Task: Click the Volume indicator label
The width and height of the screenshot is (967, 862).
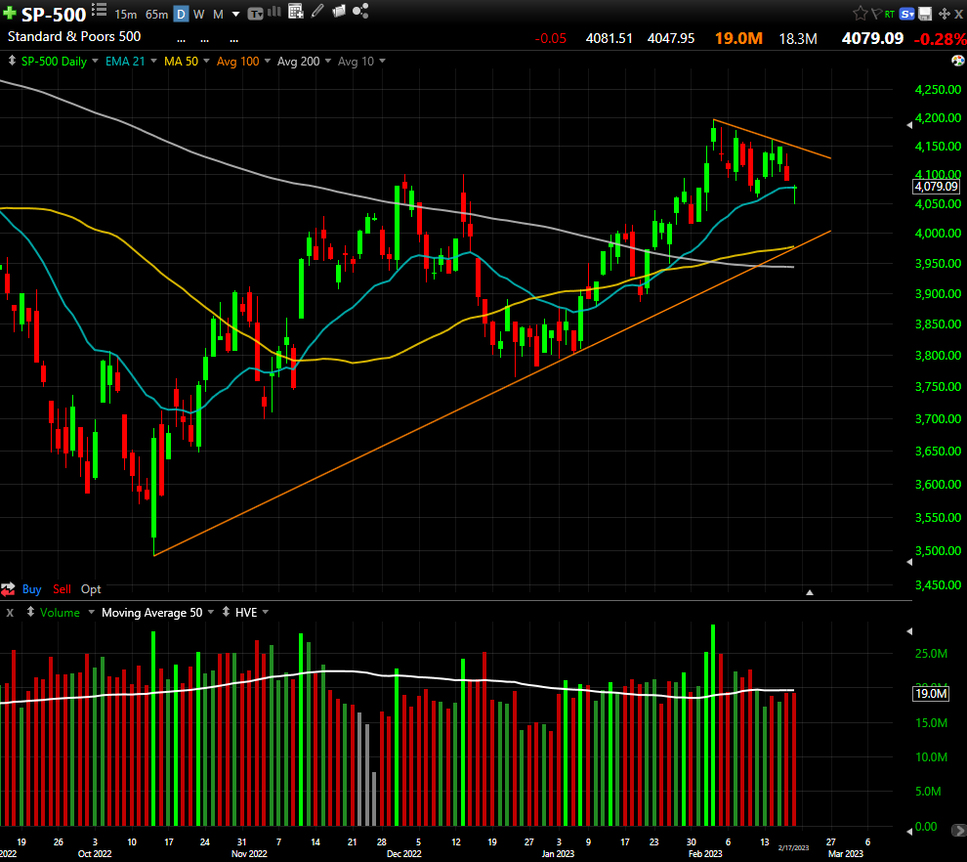Action: coord(60,612)
